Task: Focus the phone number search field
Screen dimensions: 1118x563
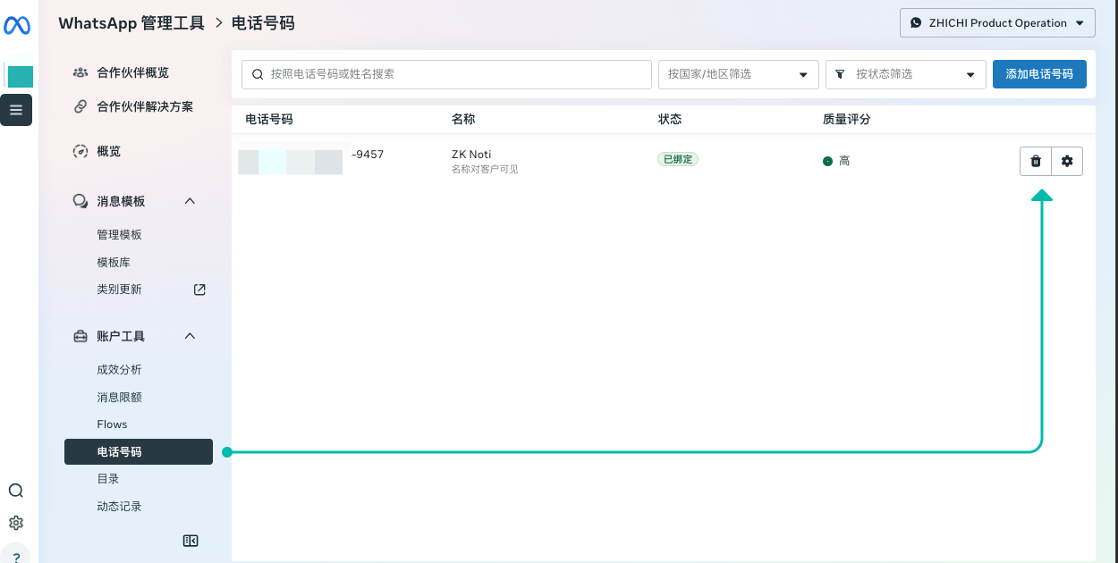Action: tap(446, 74)
